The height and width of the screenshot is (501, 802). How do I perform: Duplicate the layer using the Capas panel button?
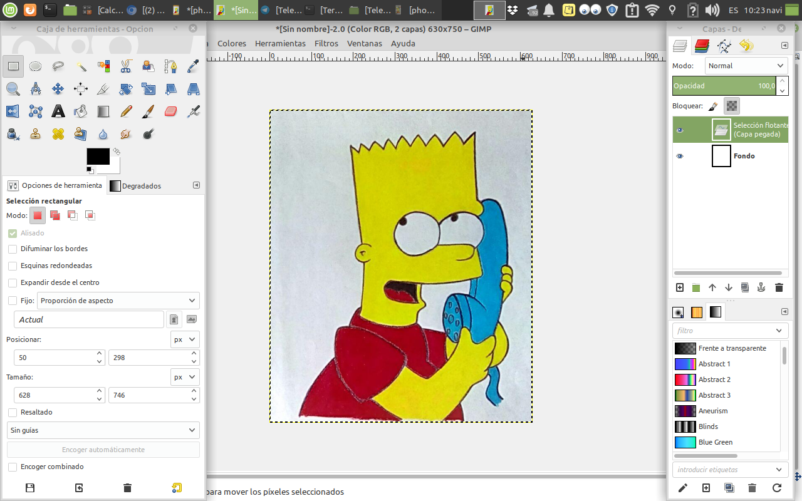[x=745, y=287]
